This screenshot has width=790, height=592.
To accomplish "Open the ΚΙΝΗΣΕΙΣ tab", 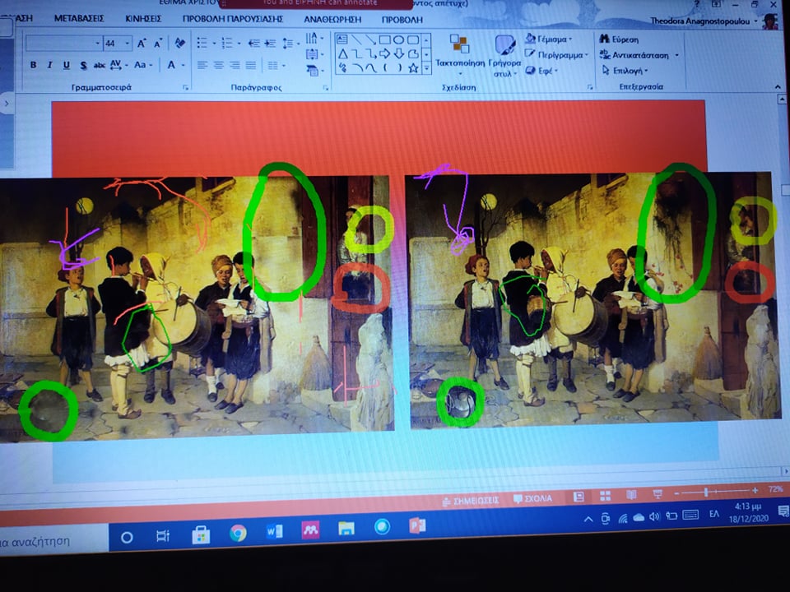I will tap(143, 19).
